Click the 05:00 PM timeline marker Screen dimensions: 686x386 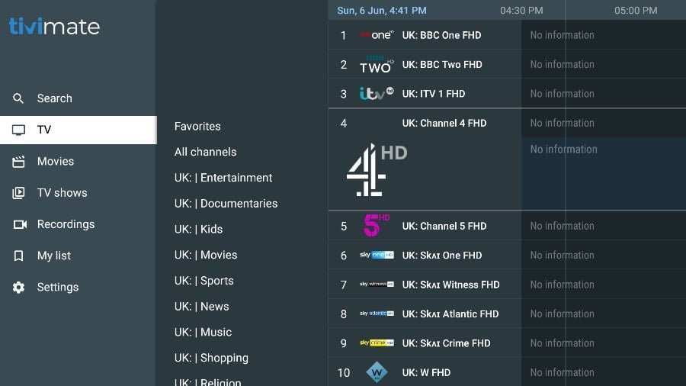pyautogui.click(x=636, y=11)
